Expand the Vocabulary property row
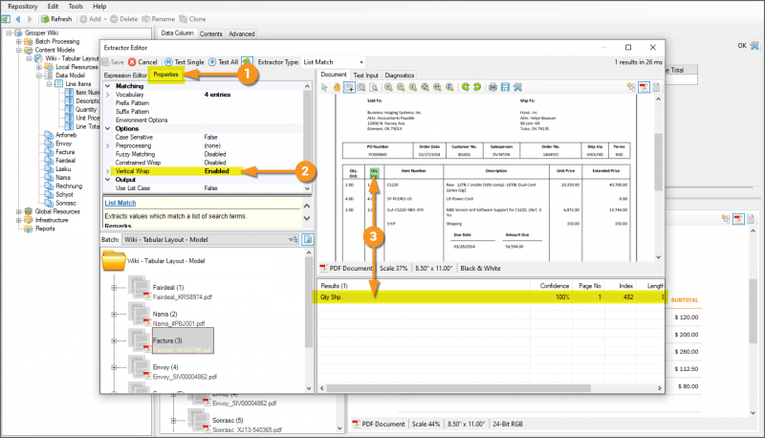Screen dimensions: 765x438 click(x=107, y=95)
